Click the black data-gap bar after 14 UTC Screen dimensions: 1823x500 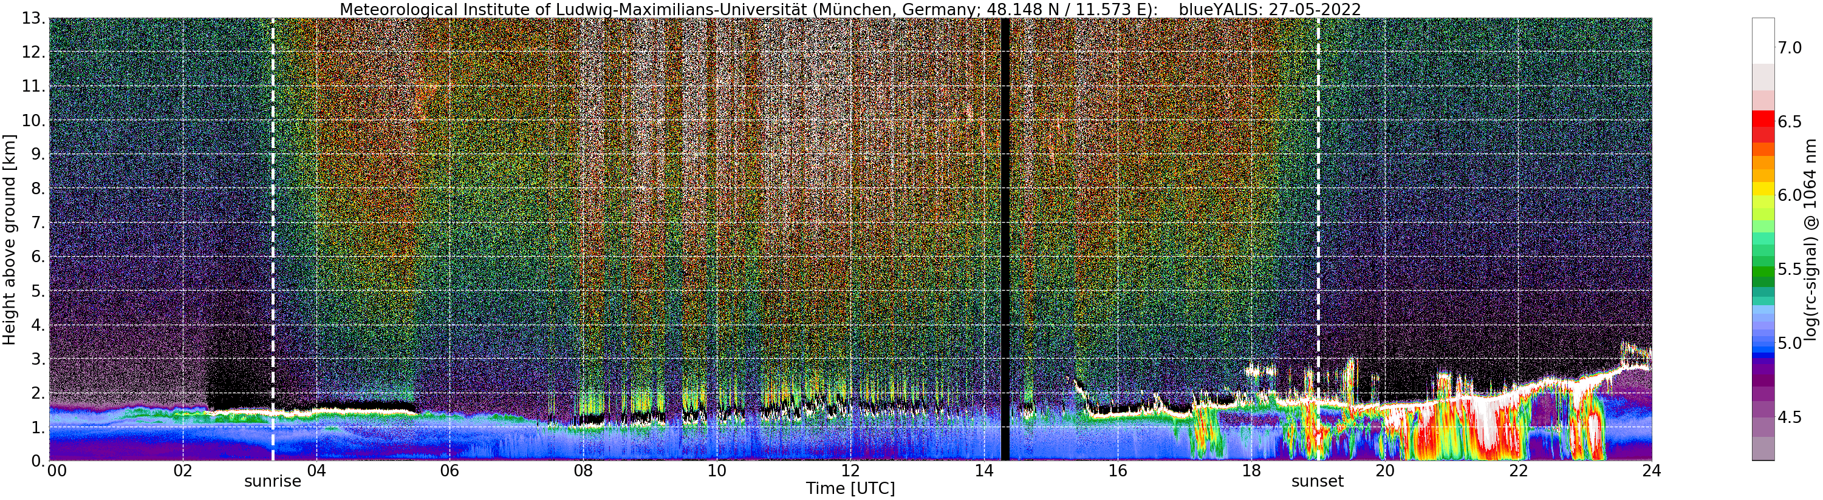click(x=1005, y=240)
